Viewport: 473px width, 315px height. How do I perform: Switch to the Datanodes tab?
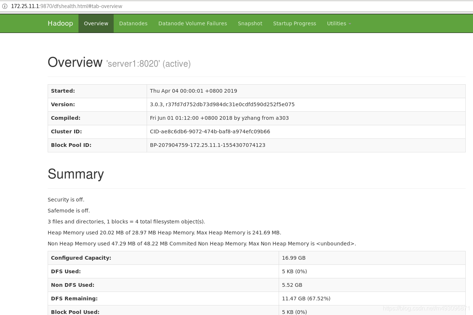pyautogui.click(x=133, y=23)
